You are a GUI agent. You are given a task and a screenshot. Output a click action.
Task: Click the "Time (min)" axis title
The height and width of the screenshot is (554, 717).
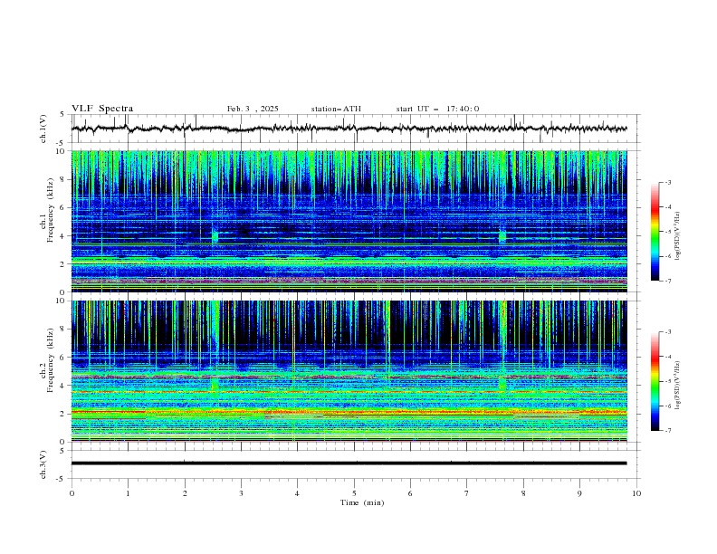point(362,502)
